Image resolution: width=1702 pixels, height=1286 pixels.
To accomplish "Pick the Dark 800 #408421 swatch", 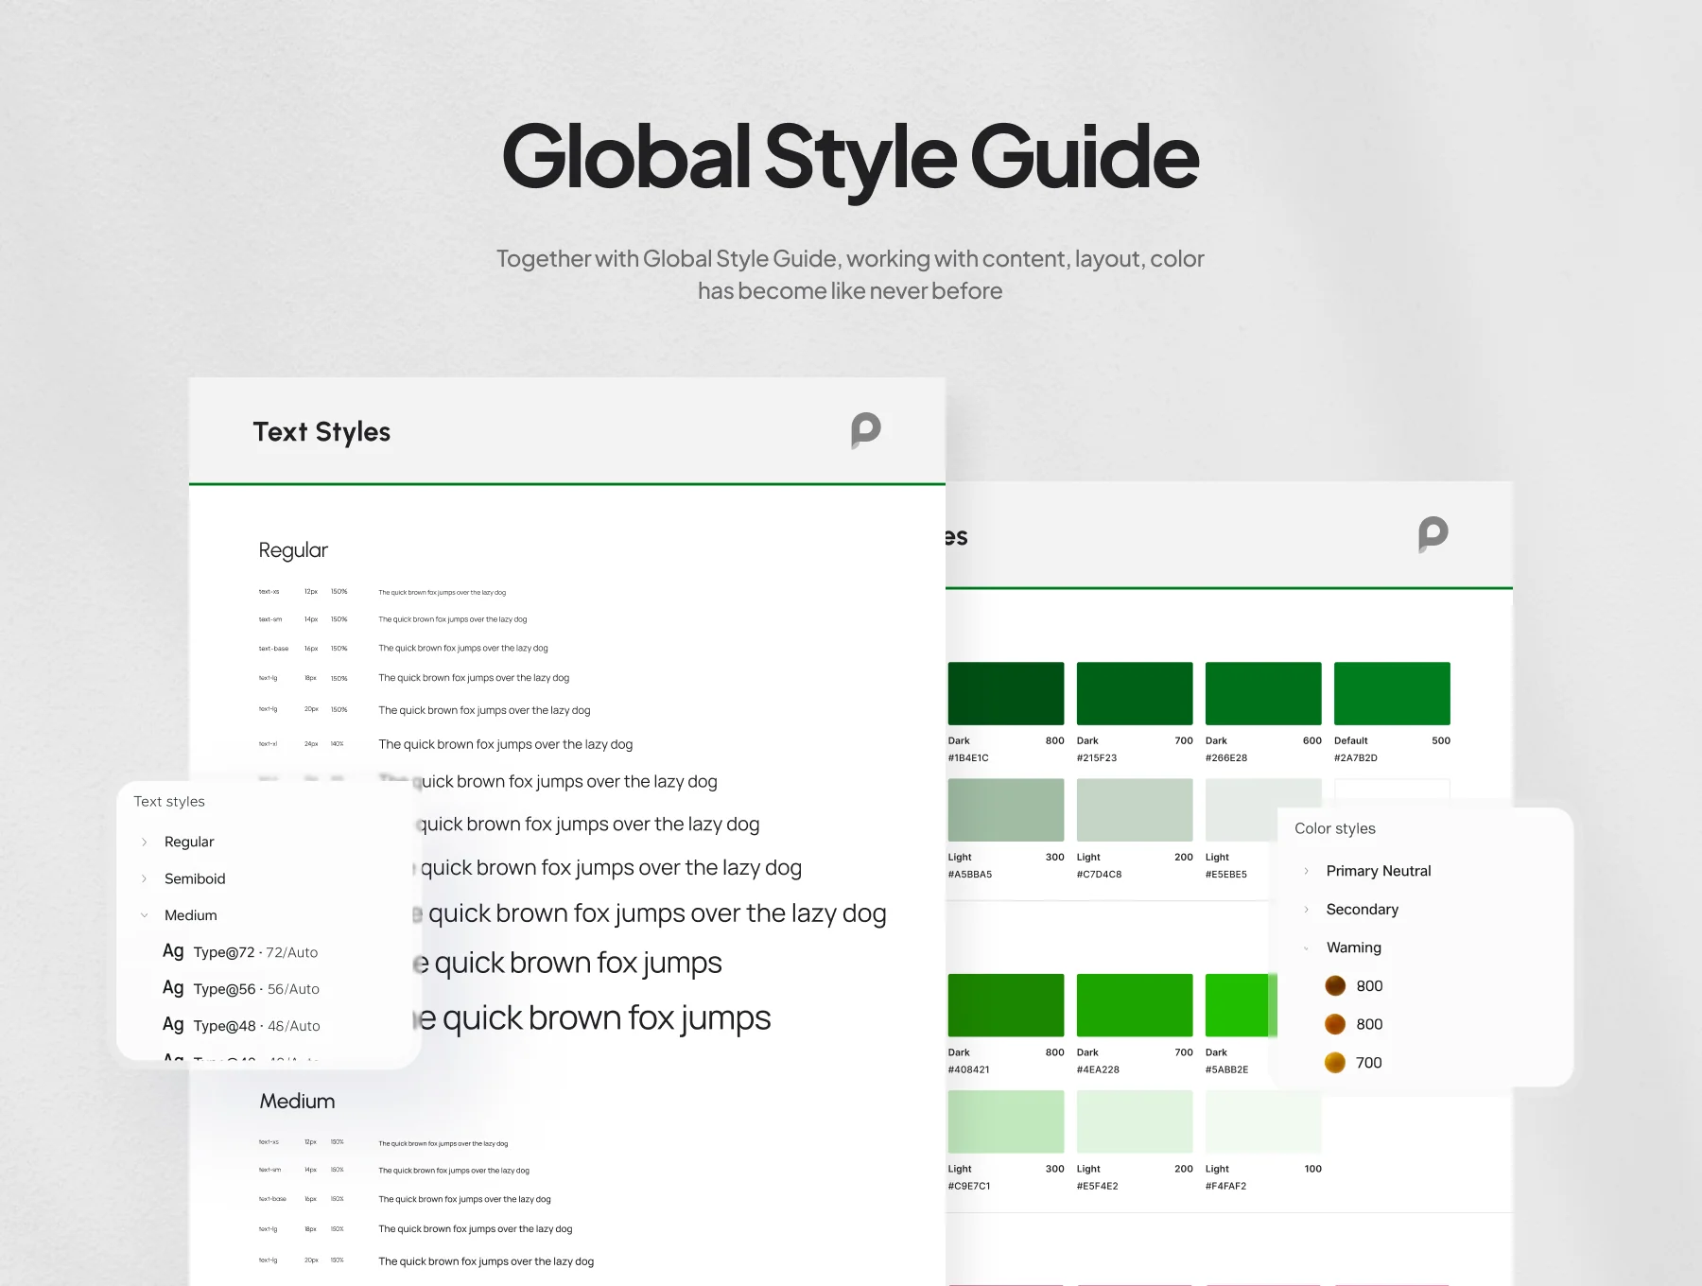I will [x=1006, y=1005].
